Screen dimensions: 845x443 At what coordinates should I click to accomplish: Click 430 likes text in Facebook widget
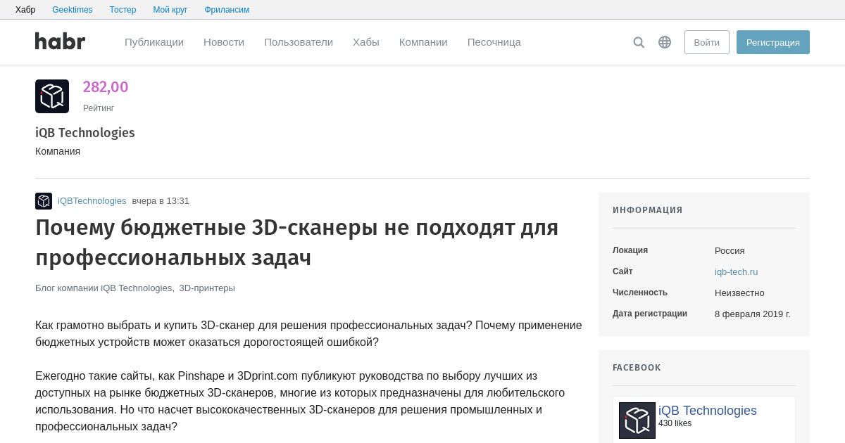pos(675,423)
